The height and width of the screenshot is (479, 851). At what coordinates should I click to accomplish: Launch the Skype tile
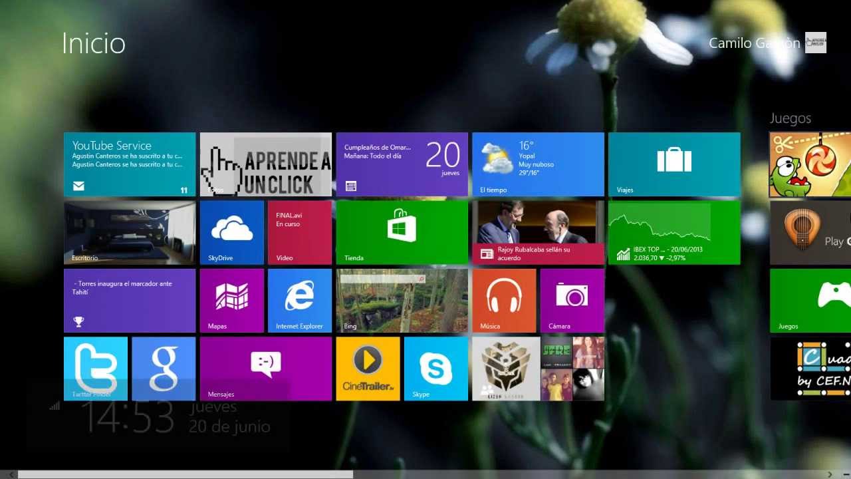click(x=436, y=369)
